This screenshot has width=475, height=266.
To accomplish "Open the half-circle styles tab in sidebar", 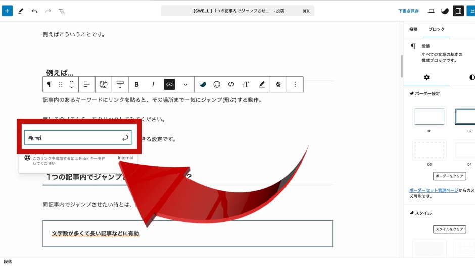I will (471, 77).
